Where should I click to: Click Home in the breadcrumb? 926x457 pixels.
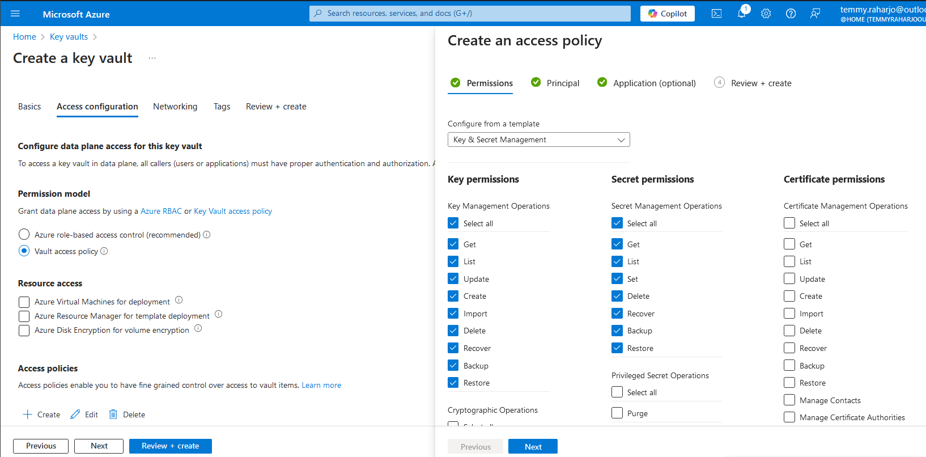tap(24, 37)
